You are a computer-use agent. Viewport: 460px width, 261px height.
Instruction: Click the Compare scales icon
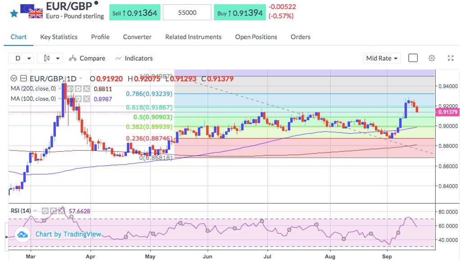click(73, 58)
